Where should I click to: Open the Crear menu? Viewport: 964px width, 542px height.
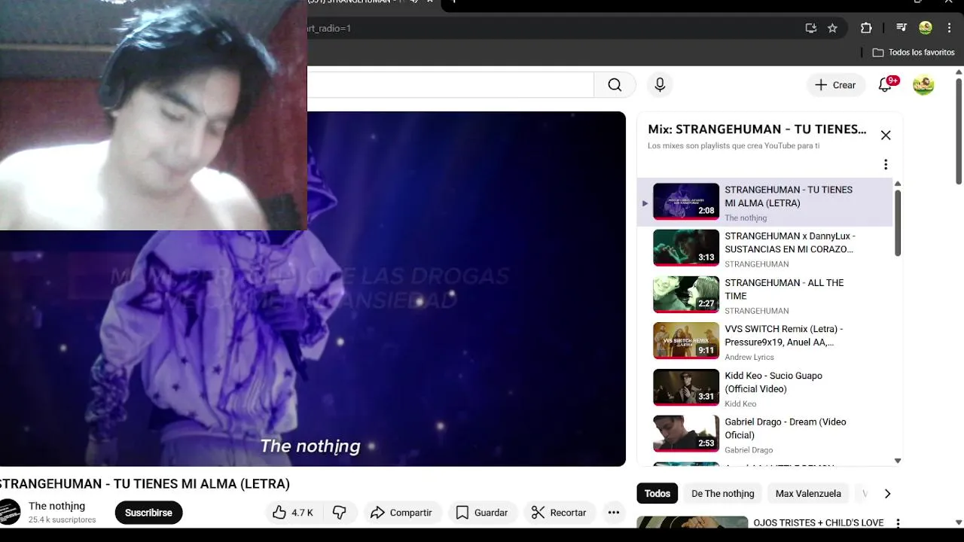click(x=835, y=85)
